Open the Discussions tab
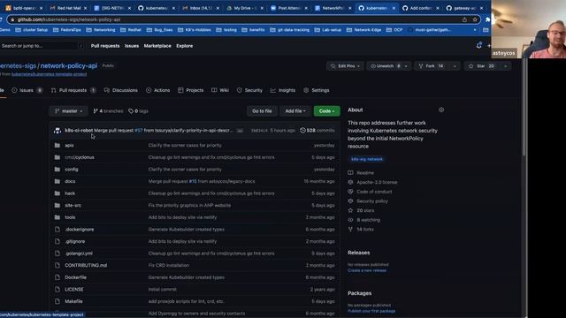Image resolution: width=566 pixels, height=318 pixels. [x=121, y=90]
